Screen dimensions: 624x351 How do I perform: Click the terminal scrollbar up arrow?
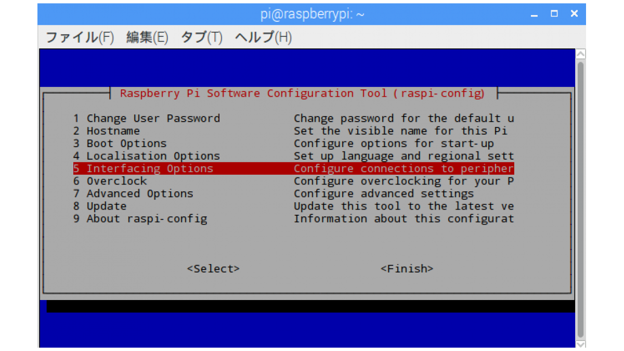pyautogui.click(x=581, y=54)
